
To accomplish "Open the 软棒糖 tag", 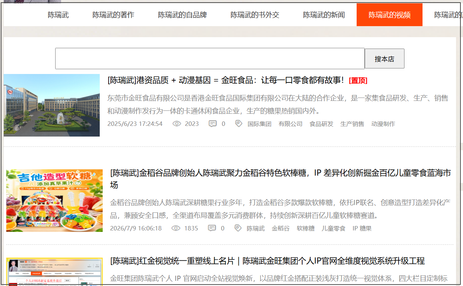I will [x=306, y=229].
